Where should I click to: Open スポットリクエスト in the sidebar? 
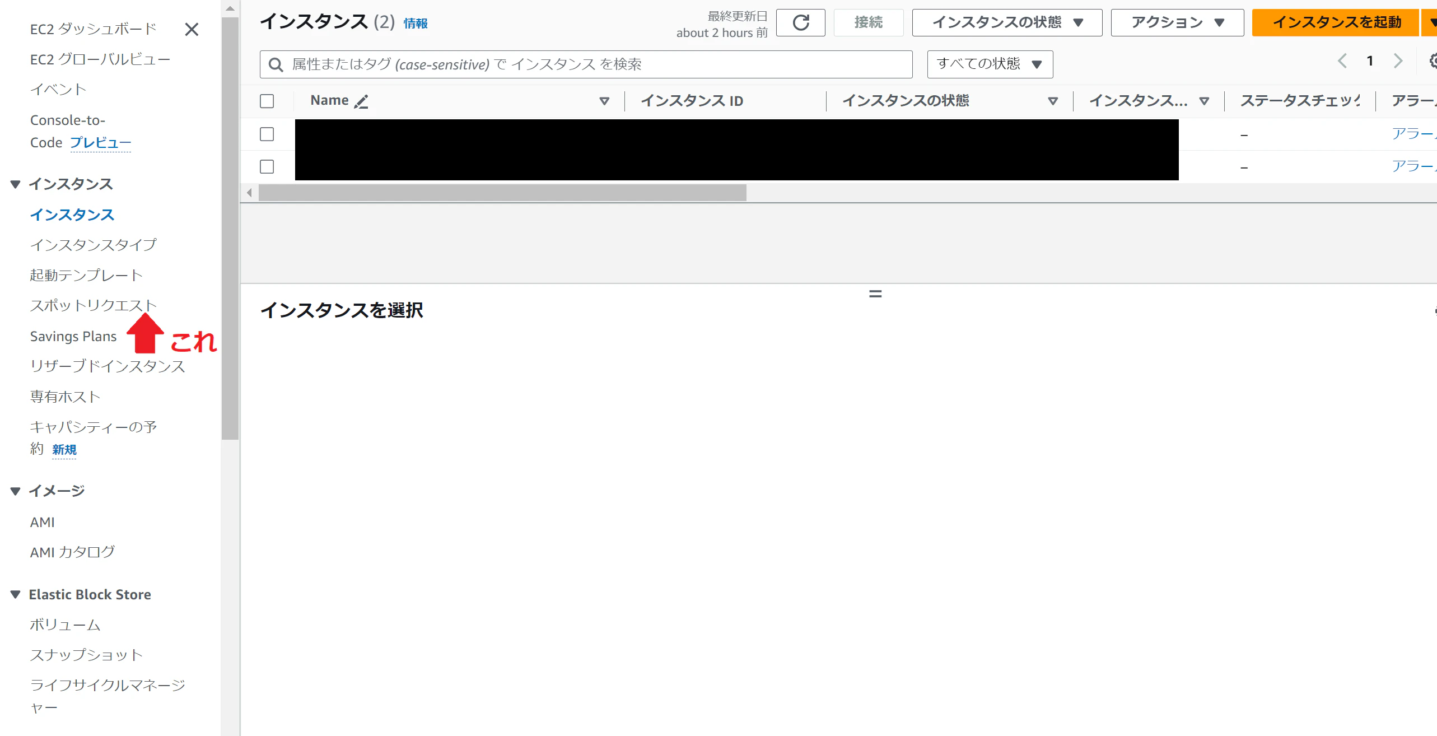pos(93,305)
